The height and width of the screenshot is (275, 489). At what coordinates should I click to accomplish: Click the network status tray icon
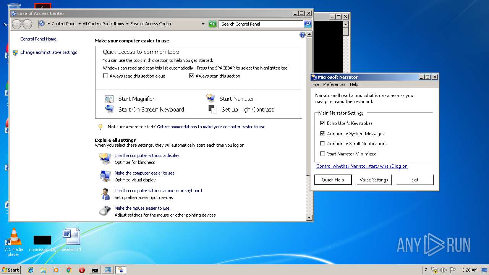pos(434,270)
